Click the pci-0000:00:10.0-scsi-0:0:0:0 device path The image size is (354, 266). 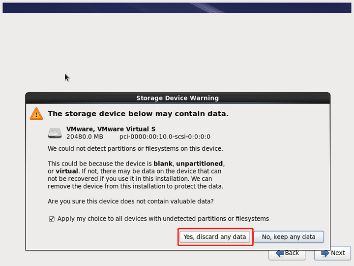pos(165,137)
